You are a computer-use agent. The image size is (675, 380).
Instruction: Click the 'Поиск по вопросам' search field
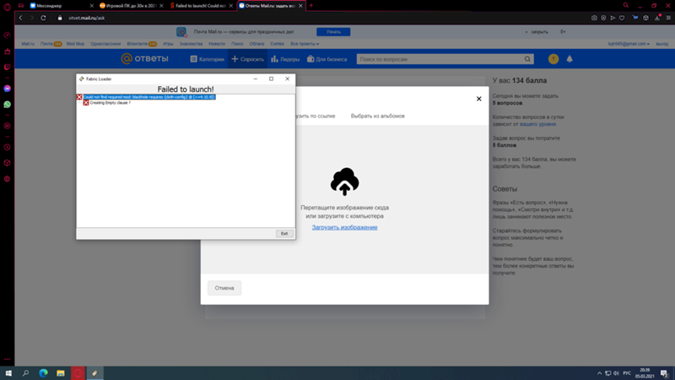443,59
